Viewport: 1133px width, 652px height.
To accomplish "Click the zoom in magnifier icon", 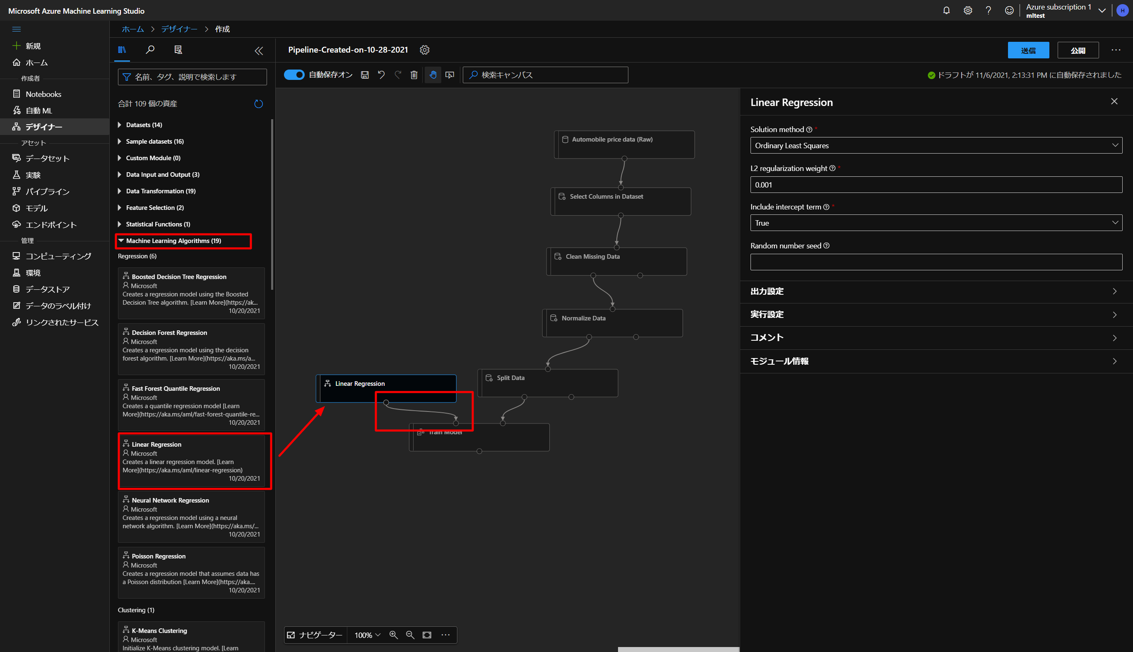I will tap(394, 635).
